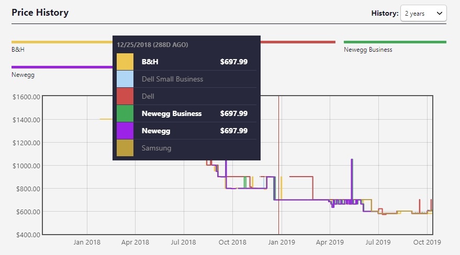The height and width of the screenshot is (255, 460).
Task: Click the yellow B&H swatch in tooltip
Action: click(125, 62)
